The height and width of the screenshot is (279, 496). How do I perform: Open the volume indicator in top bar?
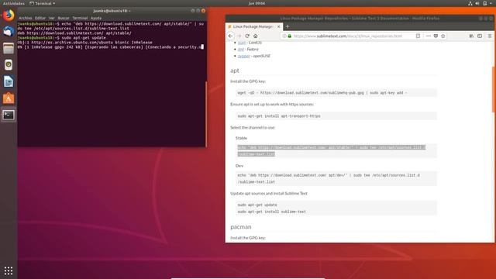[x=477, y=3]
